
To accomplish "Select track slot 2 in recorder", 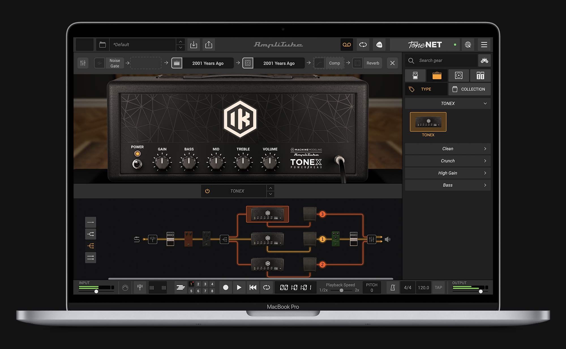I will coord(198,284).
